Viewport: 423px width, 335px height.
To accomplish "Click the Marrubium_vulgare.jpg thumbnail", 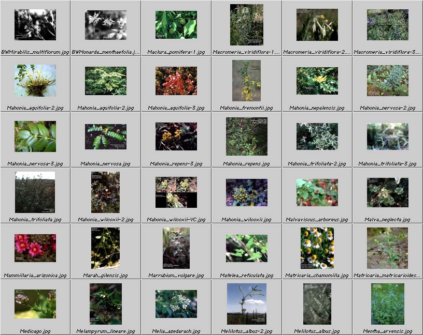I will [x=176, y=248].
